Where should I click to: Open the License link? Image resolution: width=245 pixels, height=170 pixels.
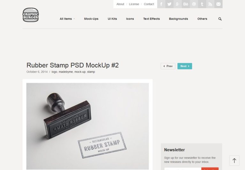pyautogui.click(x=134, y=4)
